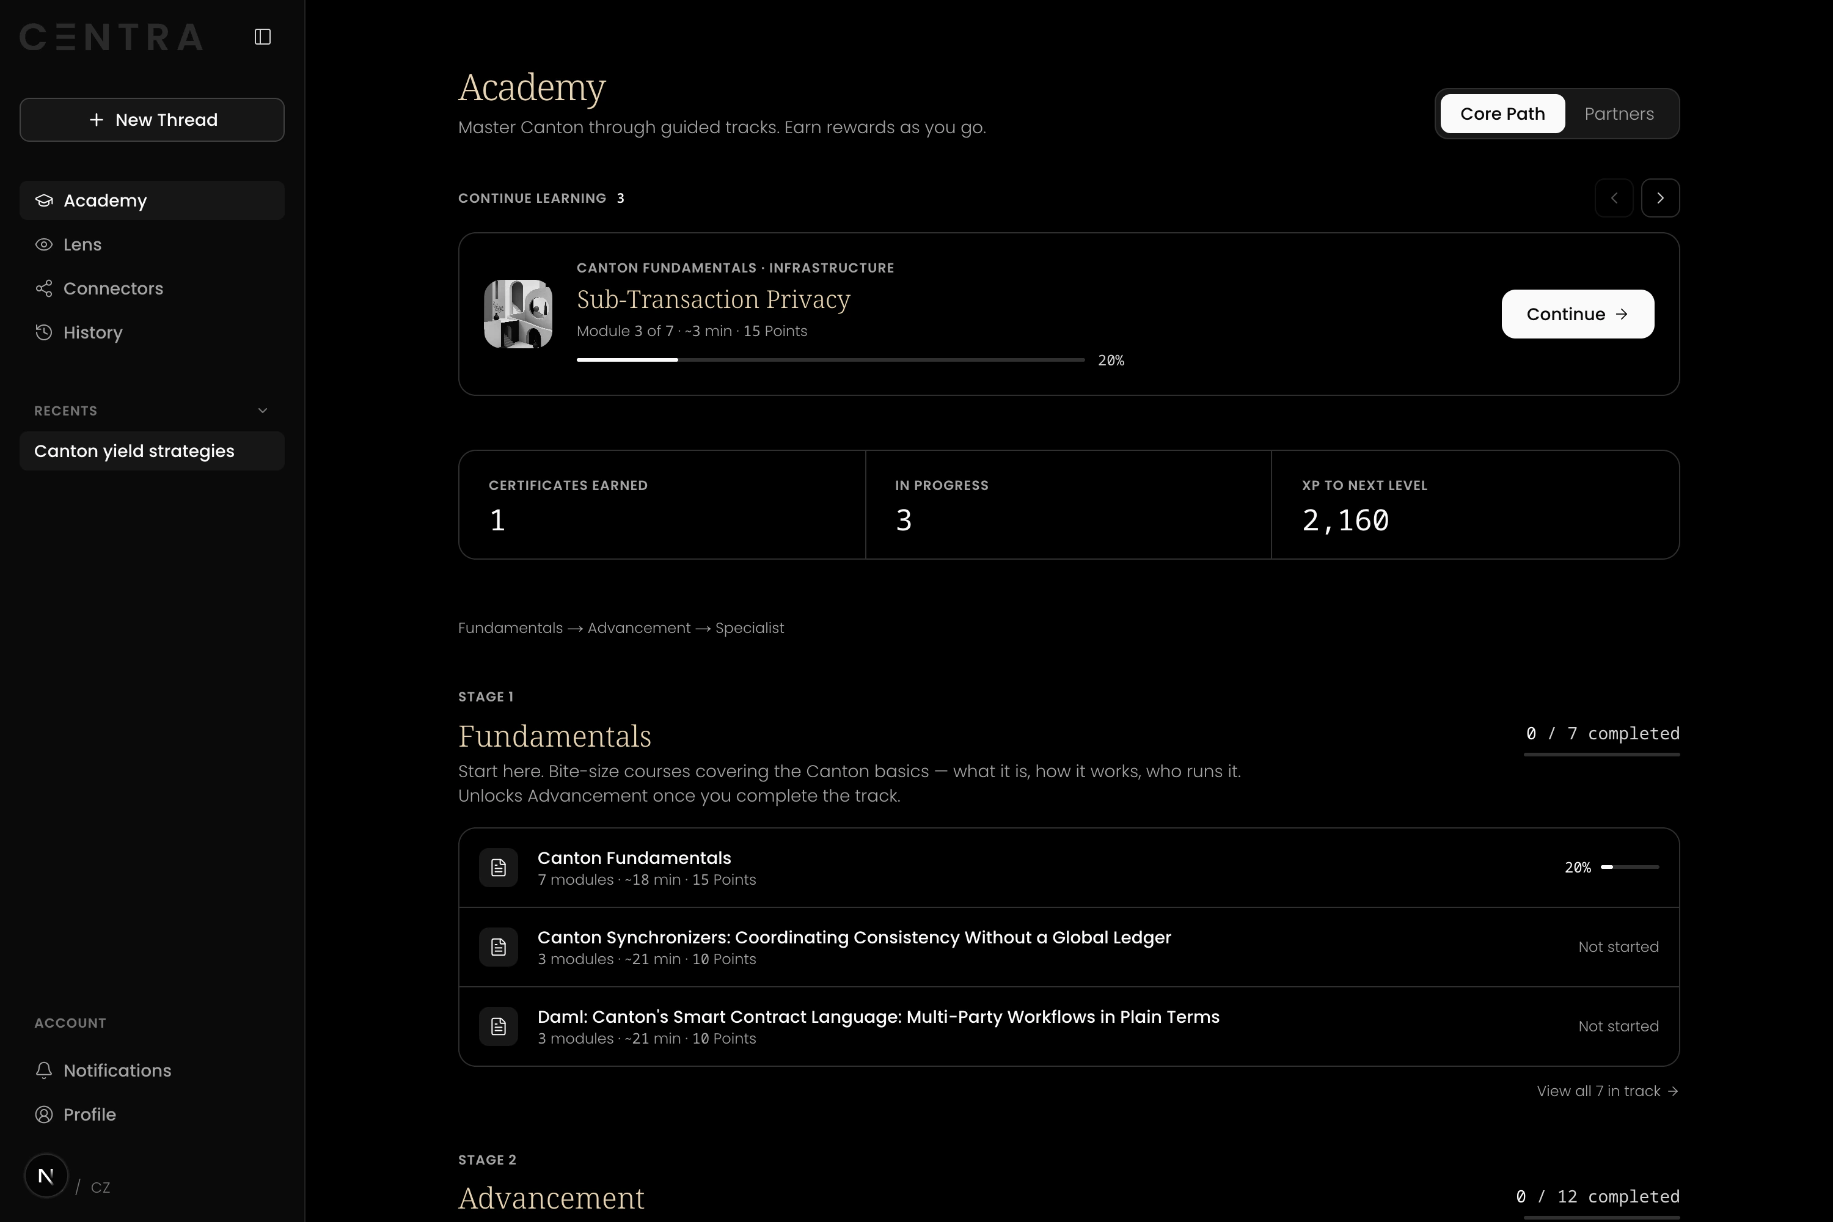Viewport: 1833px width, 1222px height.
Task: Click the History clock icon
Action: pyautogui.click(x=45, y=332)
